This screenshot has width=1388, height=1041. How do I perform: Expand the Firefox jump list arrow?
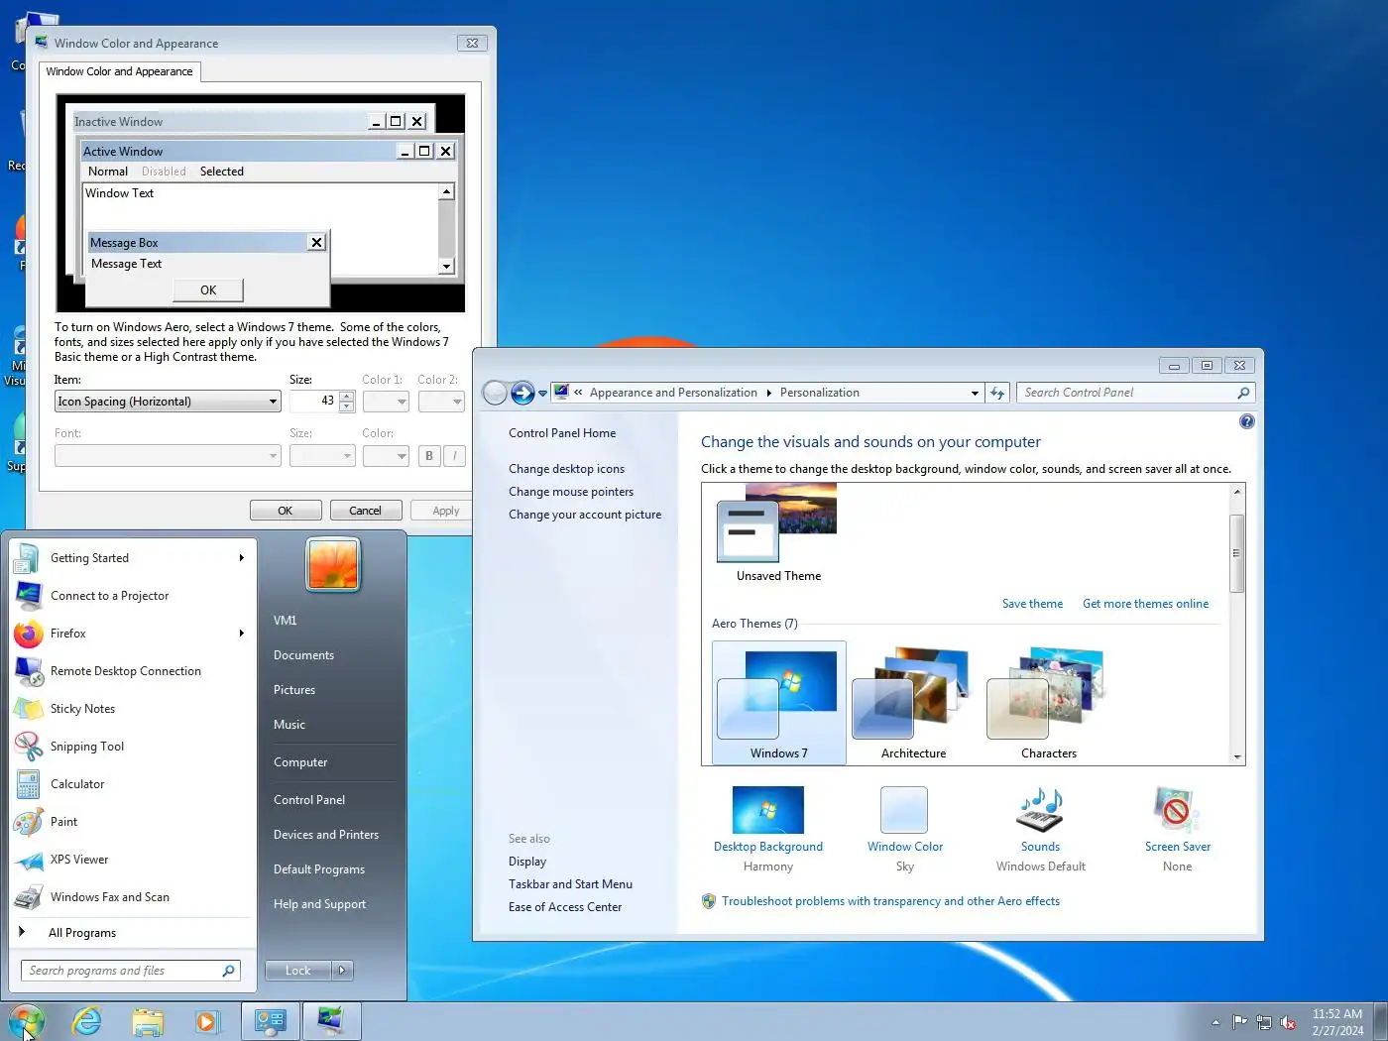(x=241, y=634)
